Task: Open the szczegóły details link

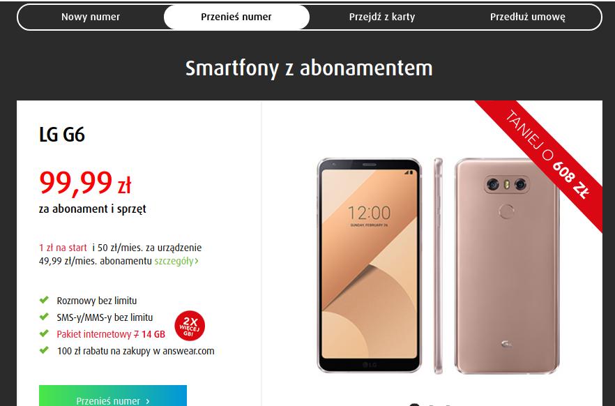Action: pos(174,261)
